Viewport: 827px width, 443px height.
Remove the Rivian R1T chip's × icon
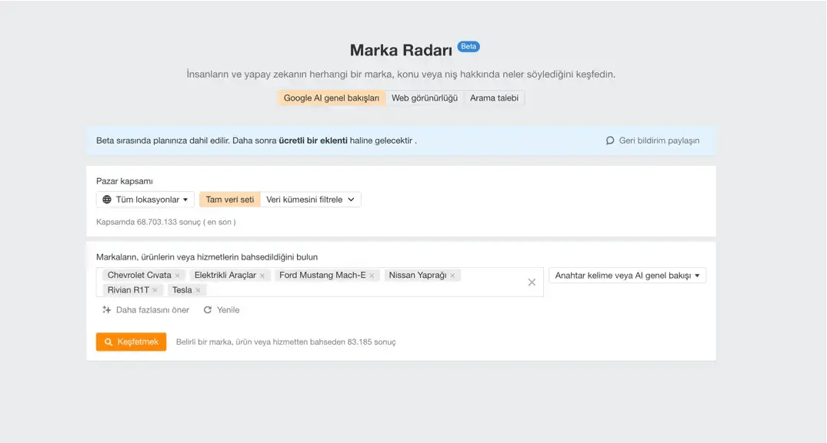pyautogui.click(x=154, y=290)
